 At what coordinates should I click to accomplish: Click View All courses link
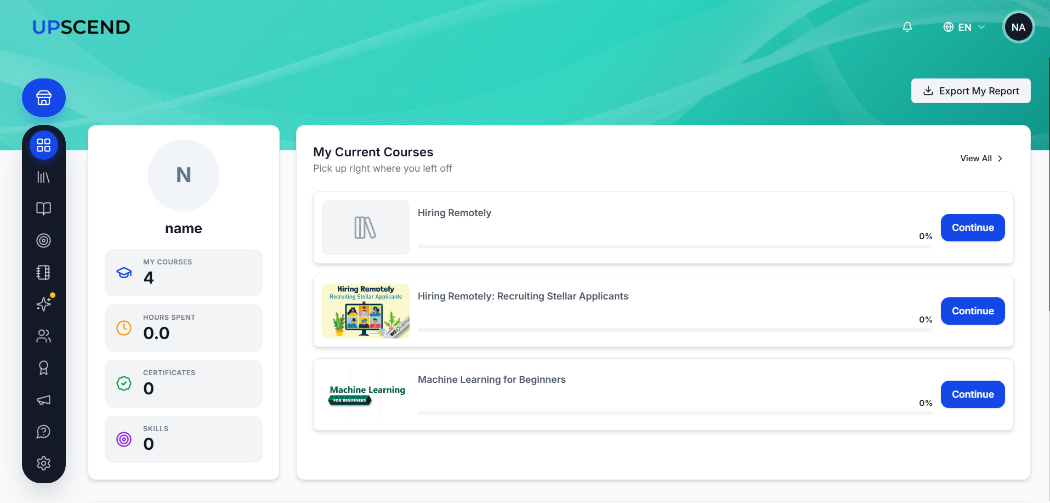pyautogui.click(x=981, y=159)
